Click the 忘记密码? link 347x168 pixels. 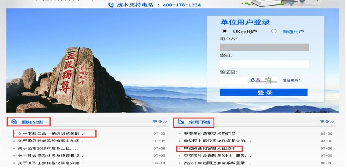click(x=292, y=81)
